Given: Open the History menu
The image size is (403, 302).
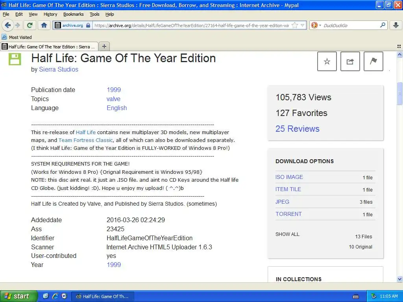Looking at the screenshot, I should [x=50, y=14].
